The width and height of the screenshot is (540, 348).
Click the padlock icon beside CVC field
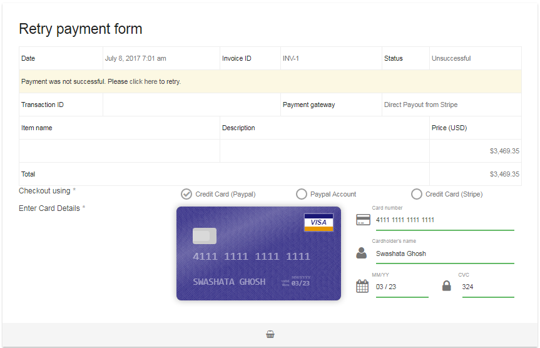(446, 286)
